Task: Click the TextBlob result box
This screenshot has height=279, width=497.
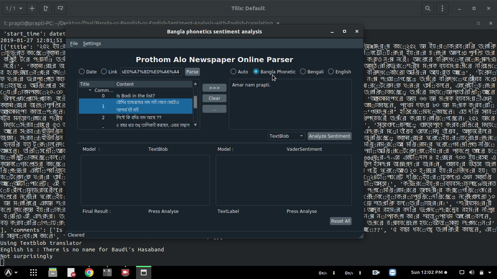Action: [145, 180]
